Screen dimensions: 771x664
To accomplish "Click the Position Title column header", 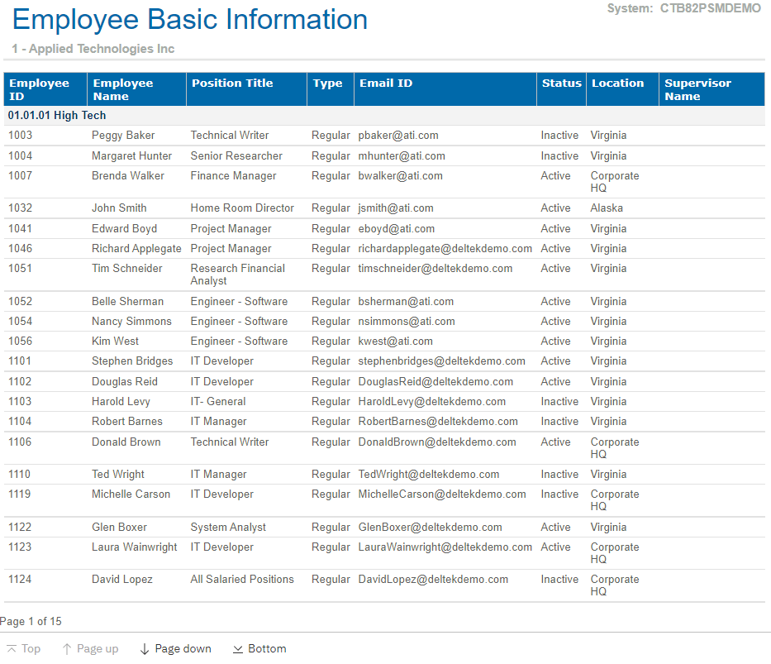I will 232,84.
